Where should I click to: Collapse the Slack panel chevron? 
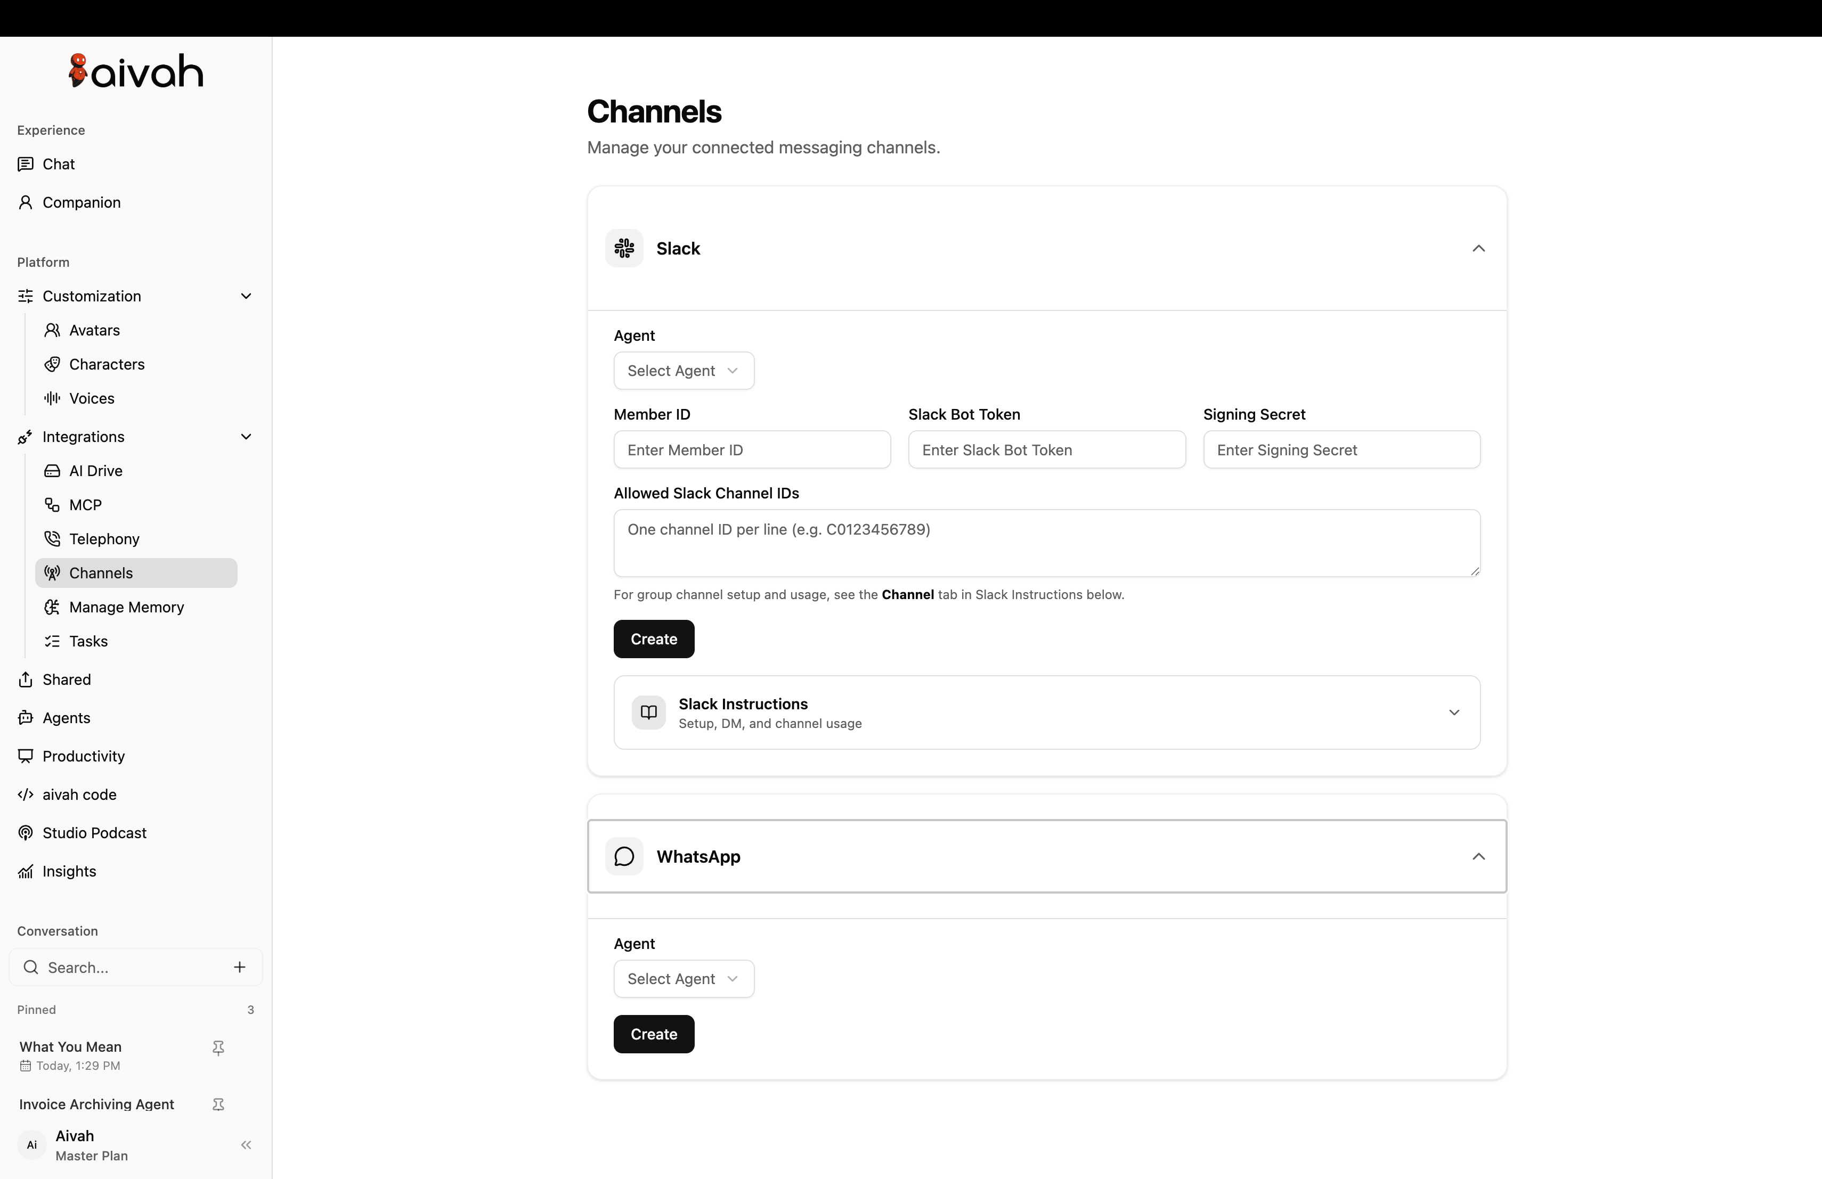click(1478, 248)
